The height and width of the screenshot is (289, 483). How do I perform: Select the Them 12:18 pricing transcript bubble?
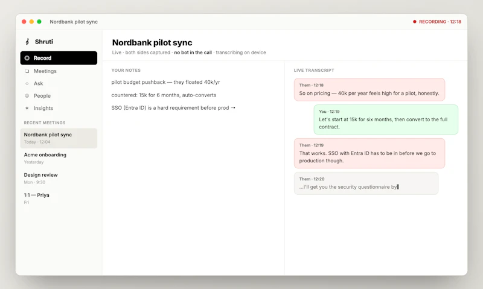[x=369, y=89]
